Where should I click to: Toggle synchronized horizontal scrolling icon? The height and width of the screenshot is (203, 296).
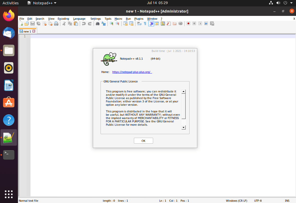(x=131, y=24)
